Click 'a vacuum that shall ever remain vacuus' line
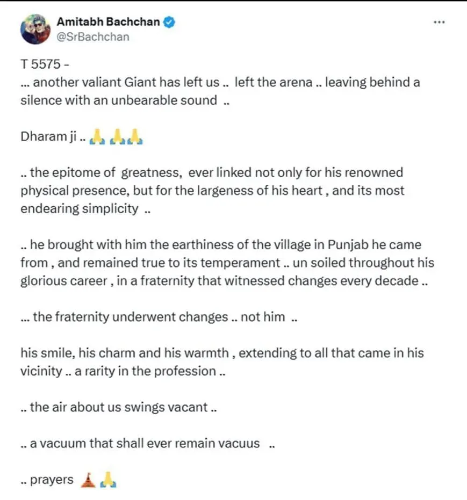The image size is (467, 500). [x=145, y=444]
